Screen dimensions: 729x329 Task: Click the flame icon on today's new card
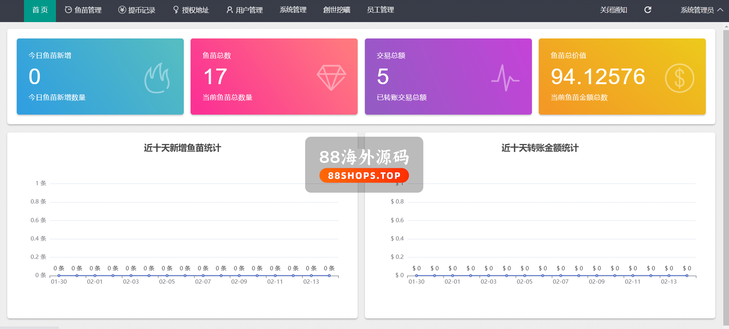point(157,78)
